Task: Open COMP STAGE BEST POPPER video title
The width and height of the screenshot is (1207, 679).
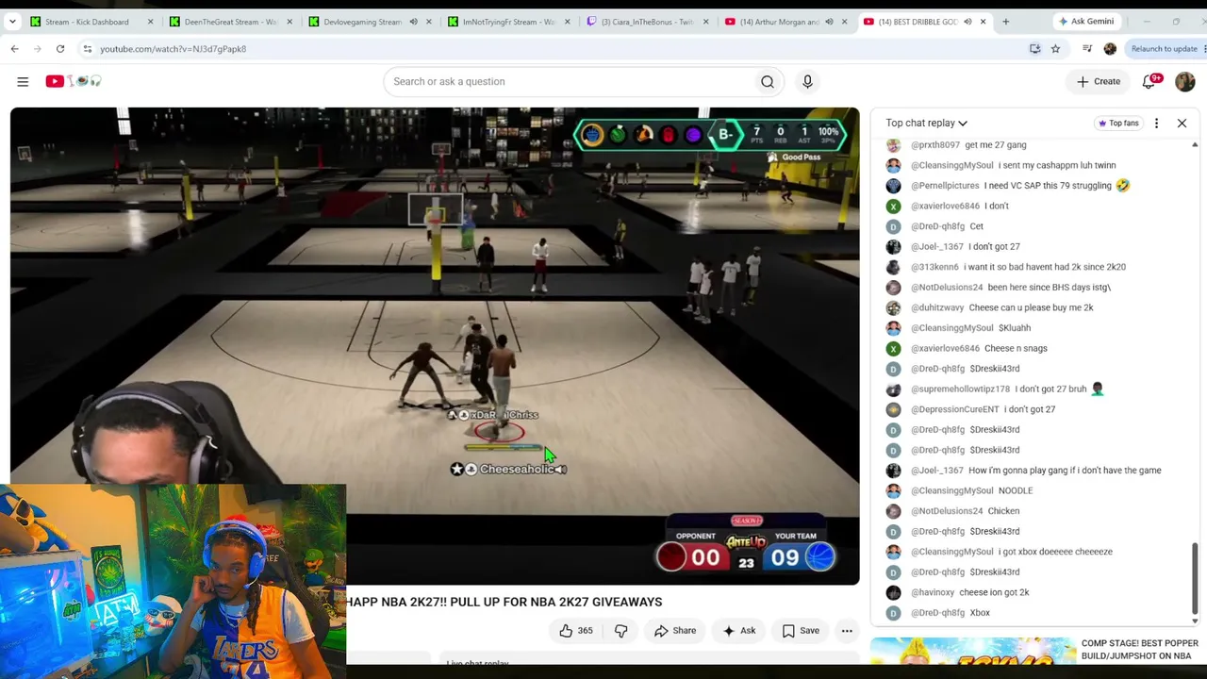Action: point(1139,650)
